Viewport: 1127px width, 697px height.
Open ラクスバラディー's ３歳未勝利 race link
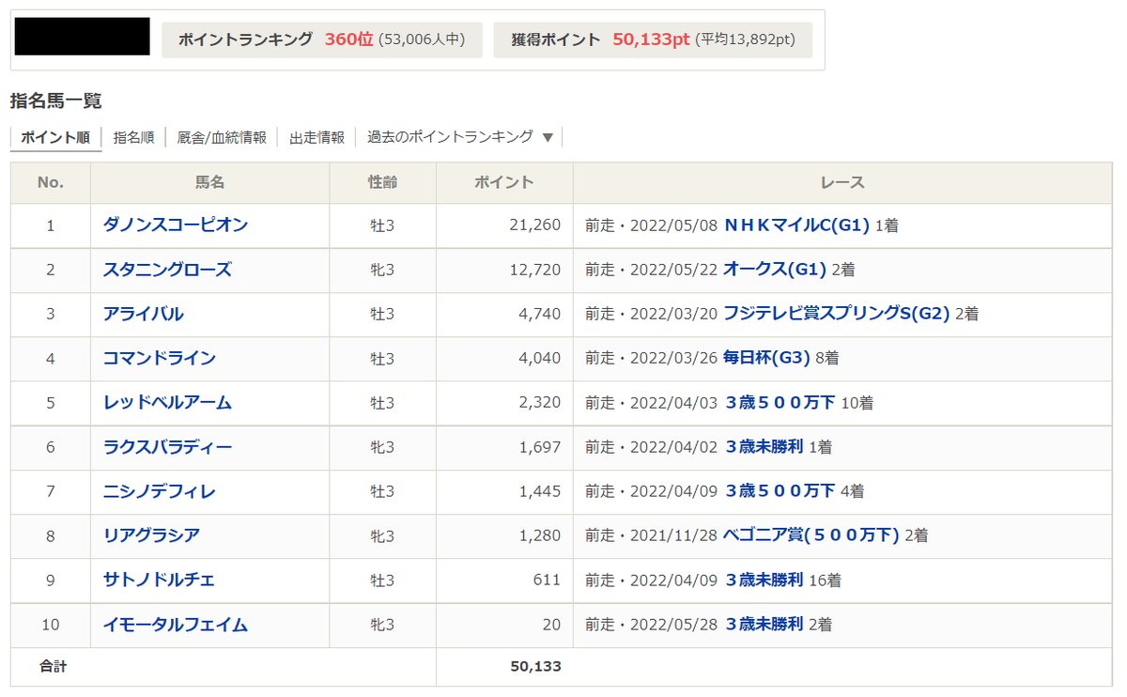point(764,447)
